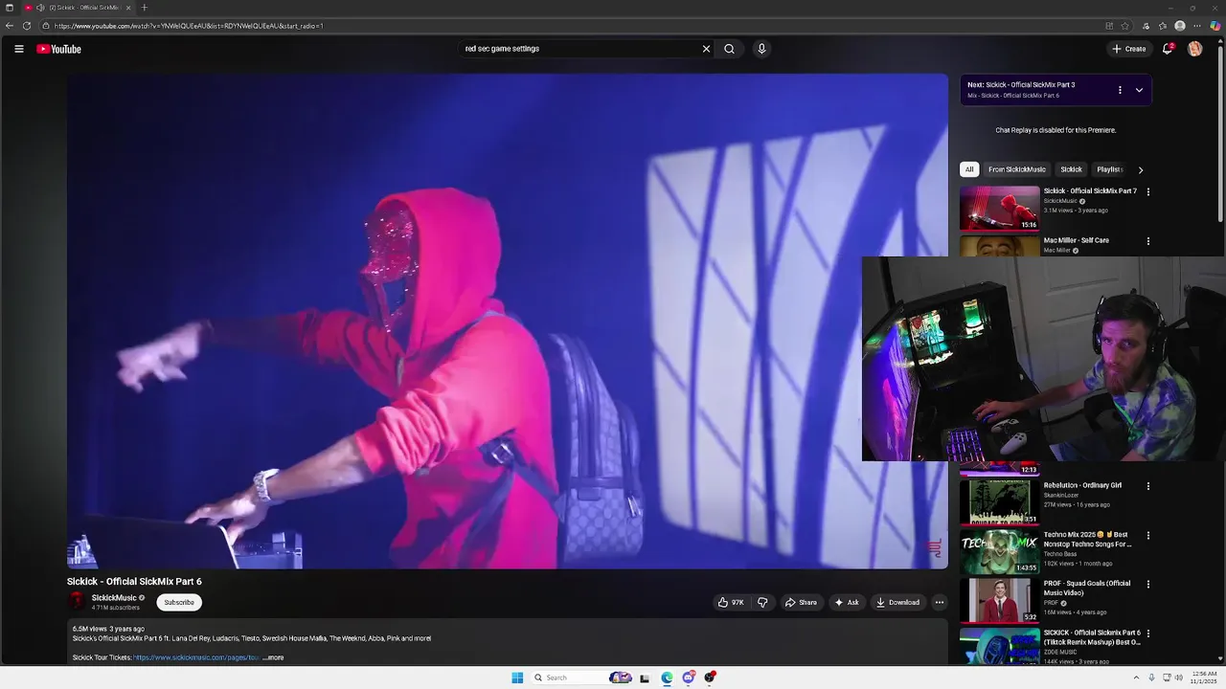1226x689 pixels.
Task: Open the taskbar clock showing 12:56 AM
Action: [1205, 678]
